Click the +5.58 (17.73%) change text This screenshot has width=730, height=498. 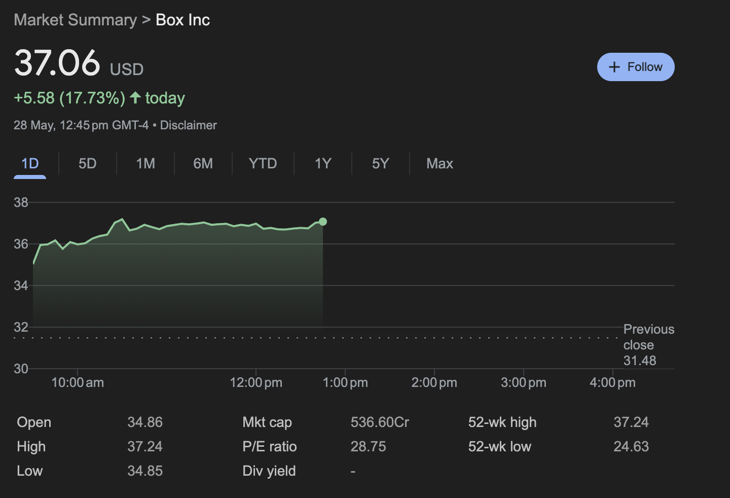(x=69, y=98)
